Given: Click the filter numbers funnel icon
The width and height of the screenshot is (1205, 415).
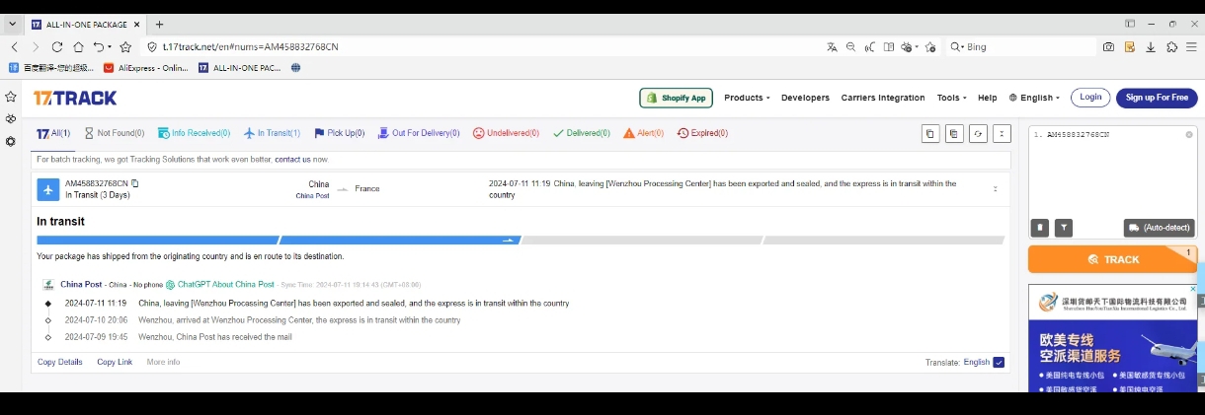Looking at the screenshot, I should point(1063,228).
